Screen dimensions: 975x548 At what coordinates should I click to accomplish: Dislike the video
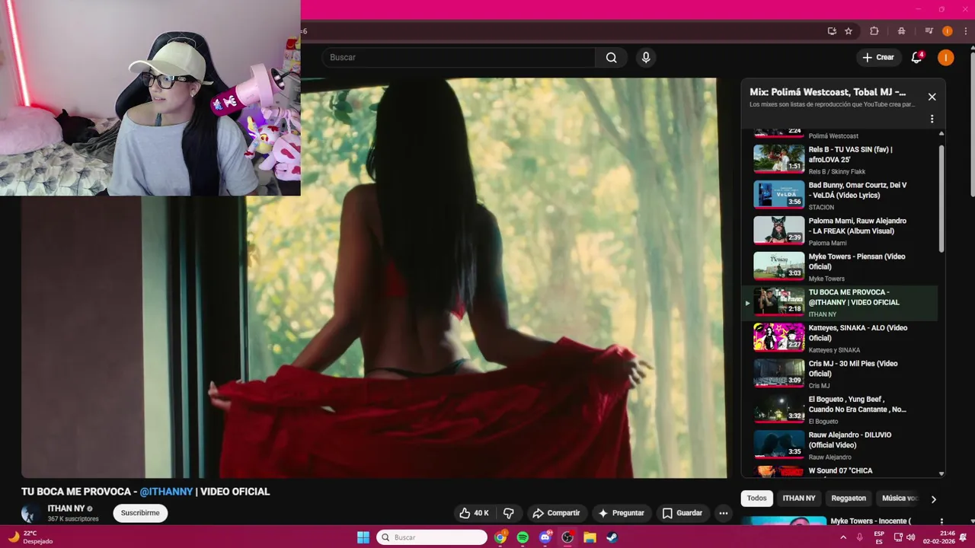508,513
